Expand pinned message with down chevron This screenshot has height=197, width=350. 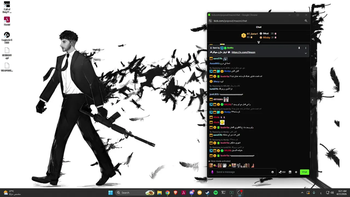tap(306, 53)
